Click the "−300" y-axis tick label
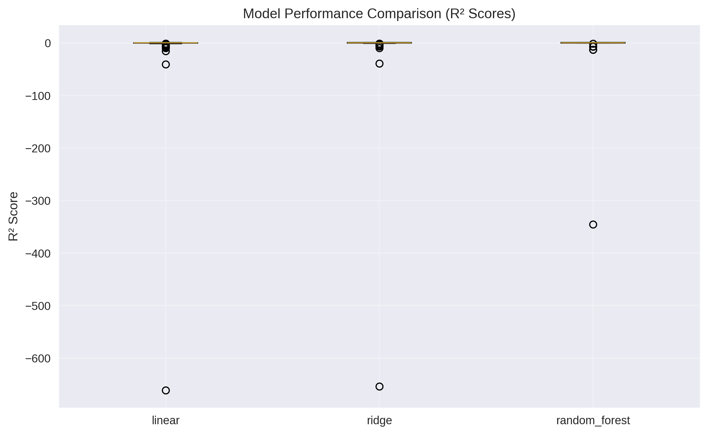 click(38, 201)
